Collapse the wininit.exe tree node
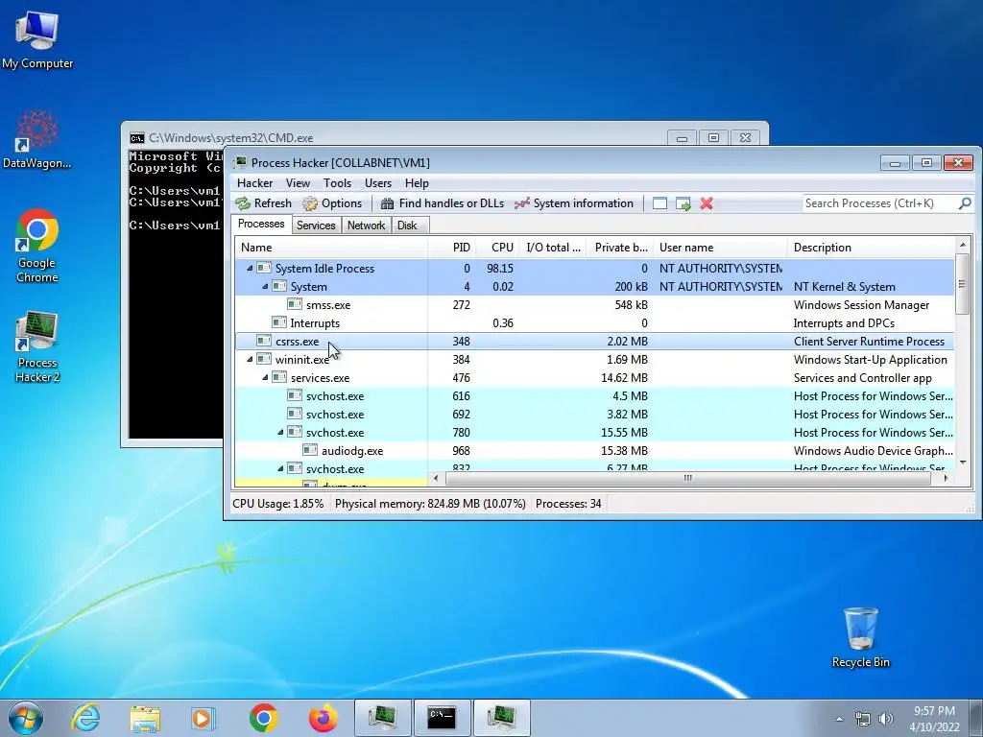Viewport: 983px width, 737px height. [x=250, y=359]
